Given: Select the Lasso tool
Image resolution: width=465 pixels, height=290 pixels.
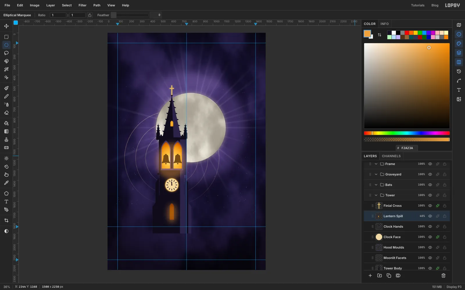Looking at the screenshot, I should coord(6,53).
